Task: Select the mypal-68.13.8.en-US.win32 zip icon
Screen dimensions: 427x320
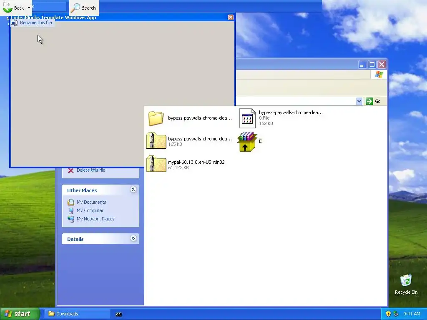Action: click(x=156, y=164)
